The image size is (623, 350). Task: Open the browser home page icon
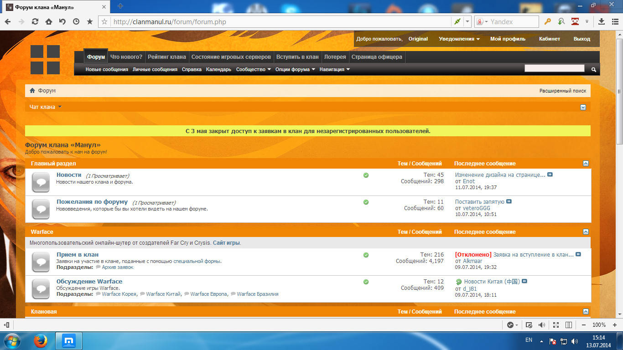tap(48, 21)
